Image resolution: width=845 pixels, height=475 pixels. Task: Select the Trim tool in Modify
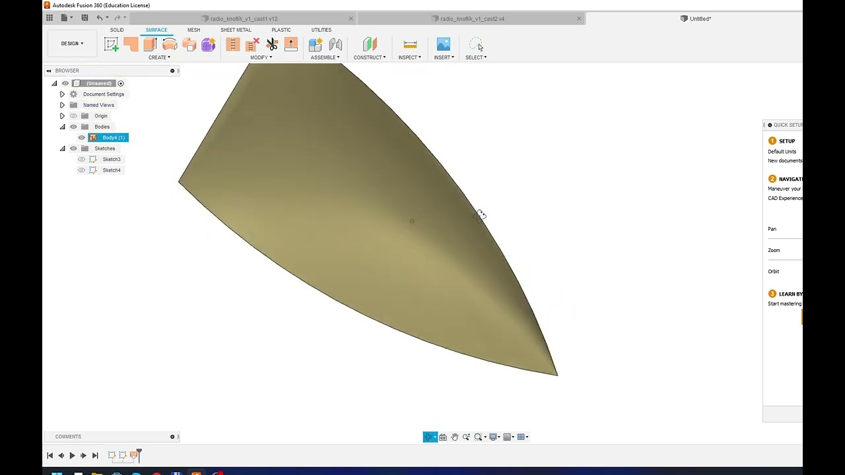[x=232, y=44]
